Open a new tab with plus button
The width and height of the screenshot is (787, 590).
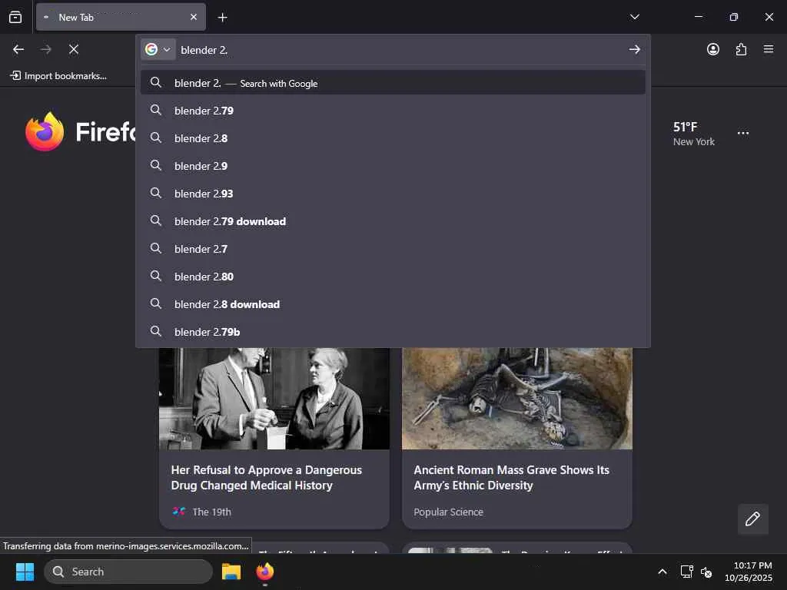(222, 18)
